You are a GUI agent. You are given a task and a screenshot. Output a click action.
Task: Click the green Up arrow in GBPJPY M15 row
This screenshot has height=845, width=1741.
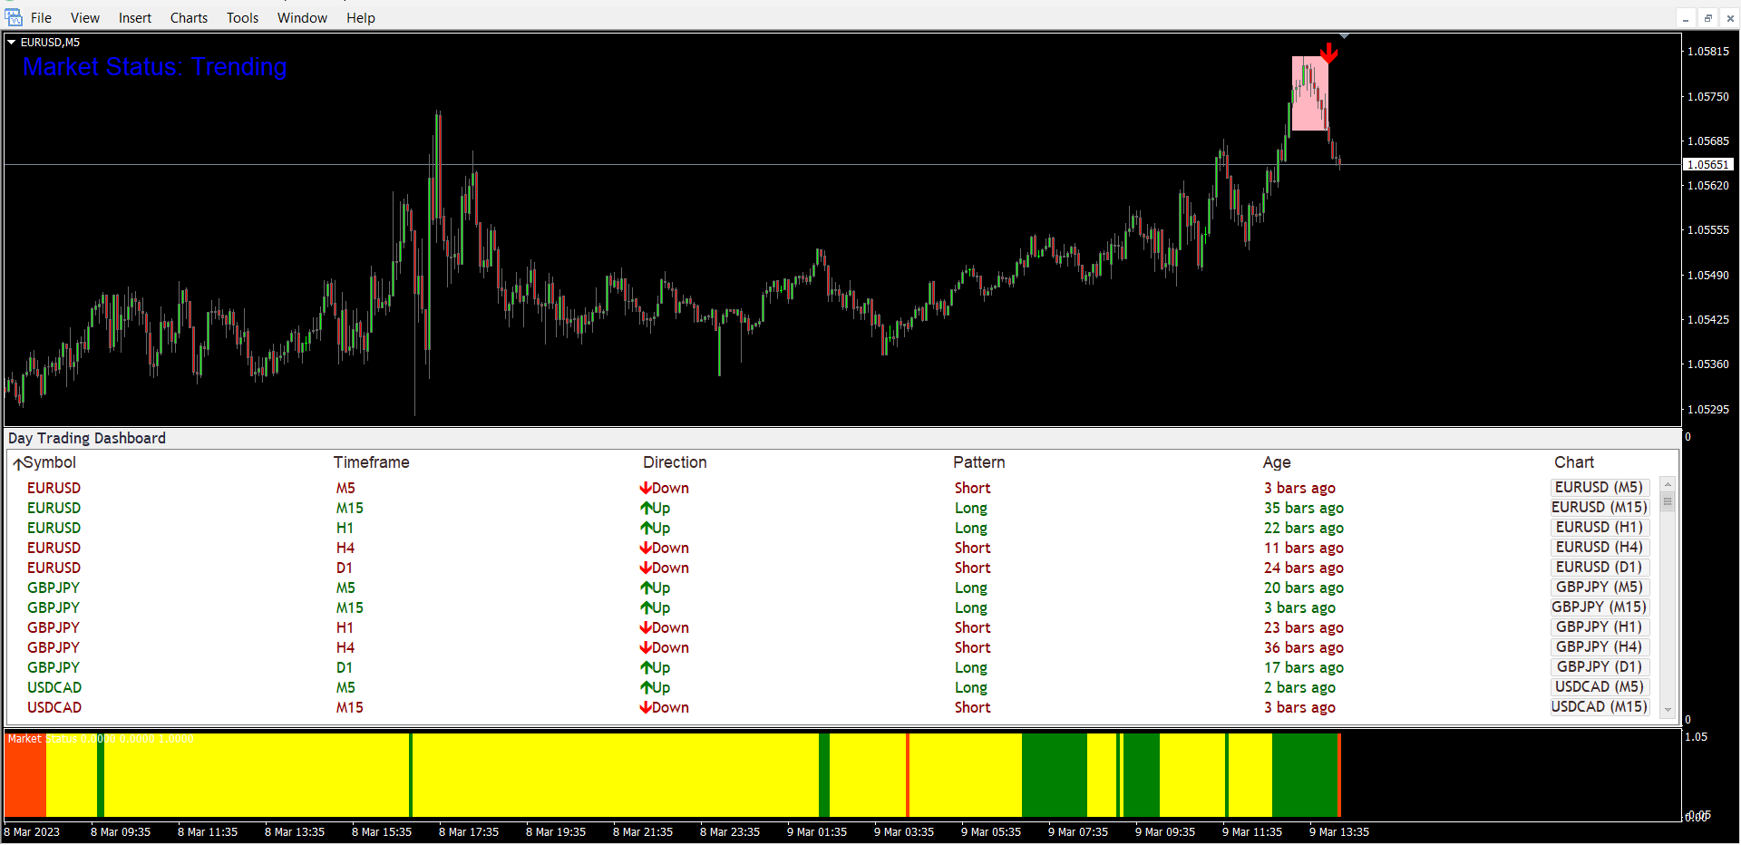click(x=647, y=607)
